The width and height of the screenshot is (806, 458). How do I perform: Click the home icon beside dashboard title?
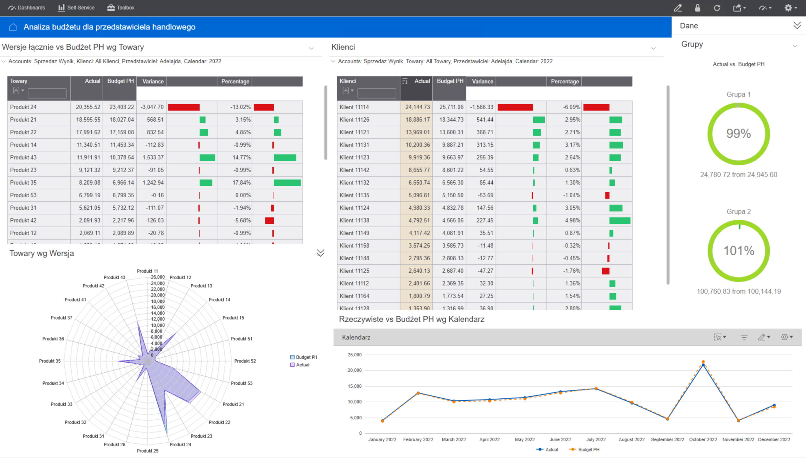[13, 27]
